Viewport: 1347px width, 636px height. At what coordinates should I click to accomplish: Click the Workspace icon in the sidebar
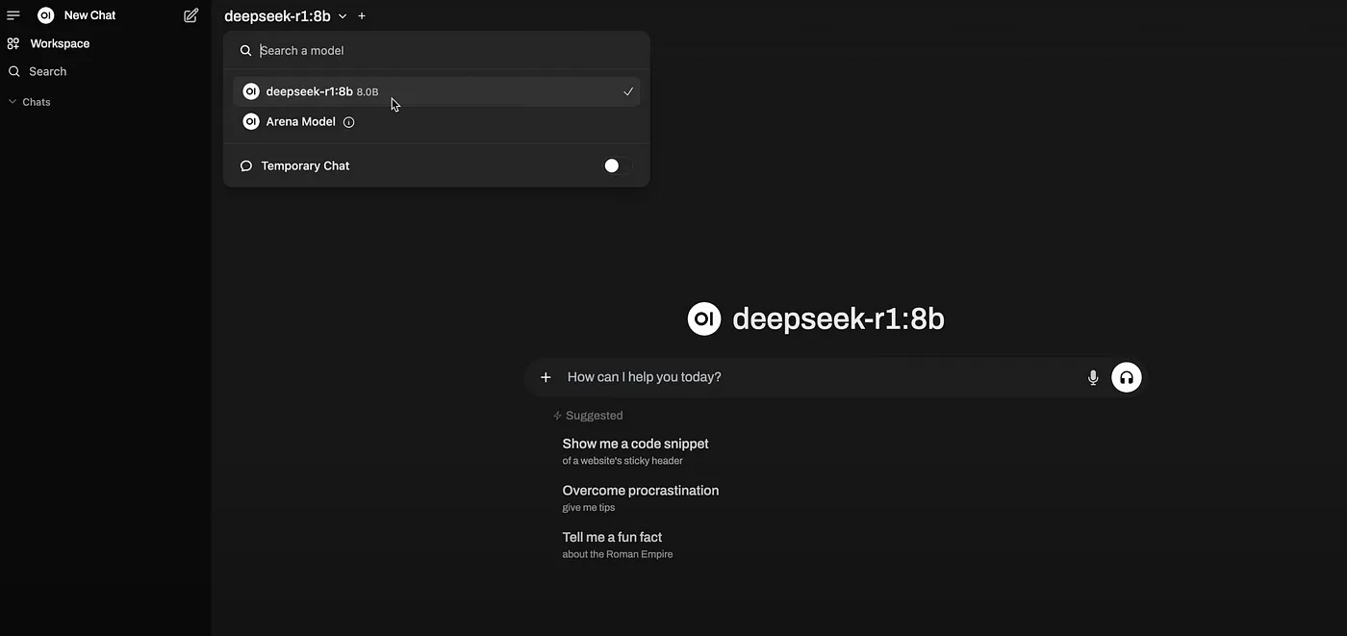point(13,42)
